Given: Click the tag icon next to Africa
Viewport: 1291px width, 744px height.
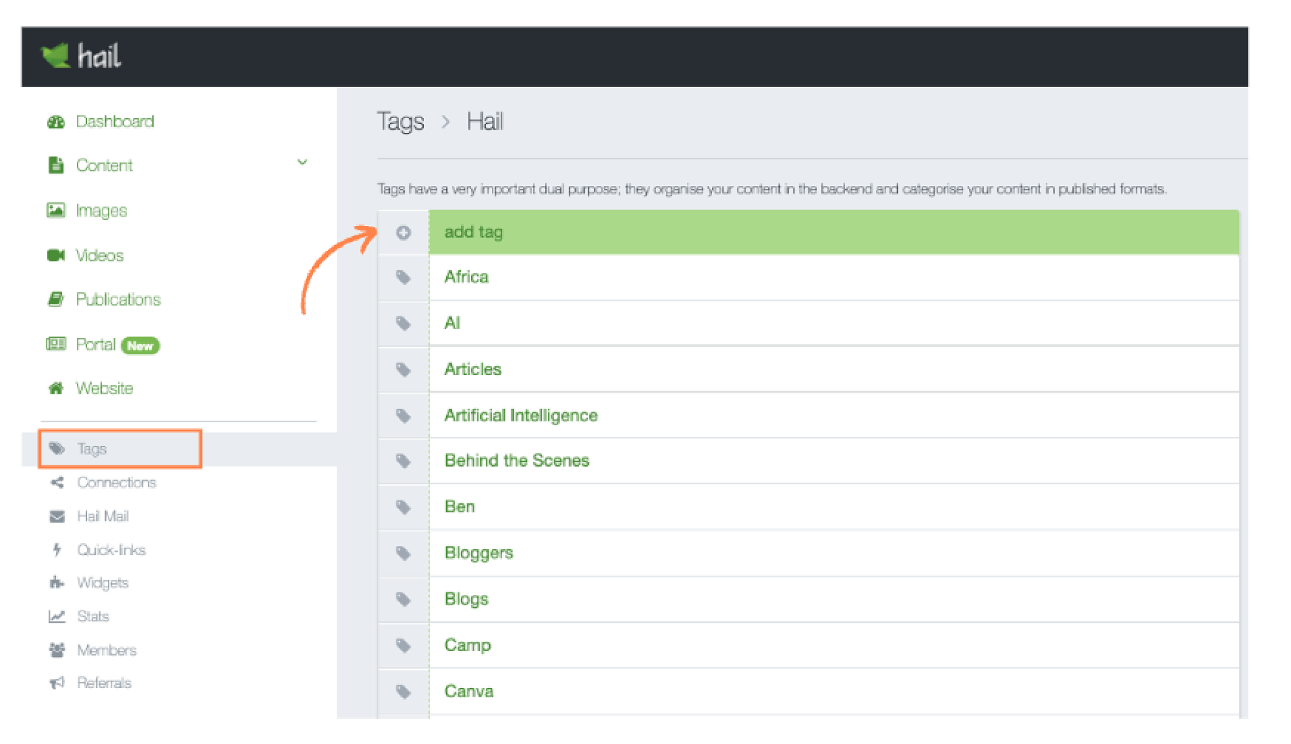Looking at the screenshot, I should pyautogui.click(x=403, y=277).
